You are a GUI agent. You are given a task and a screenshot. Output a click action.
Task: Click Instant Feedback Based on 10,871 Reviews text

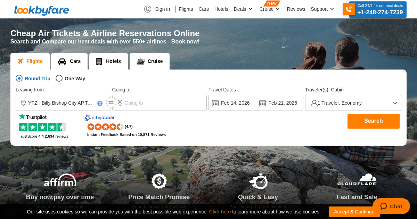point(126,135)
